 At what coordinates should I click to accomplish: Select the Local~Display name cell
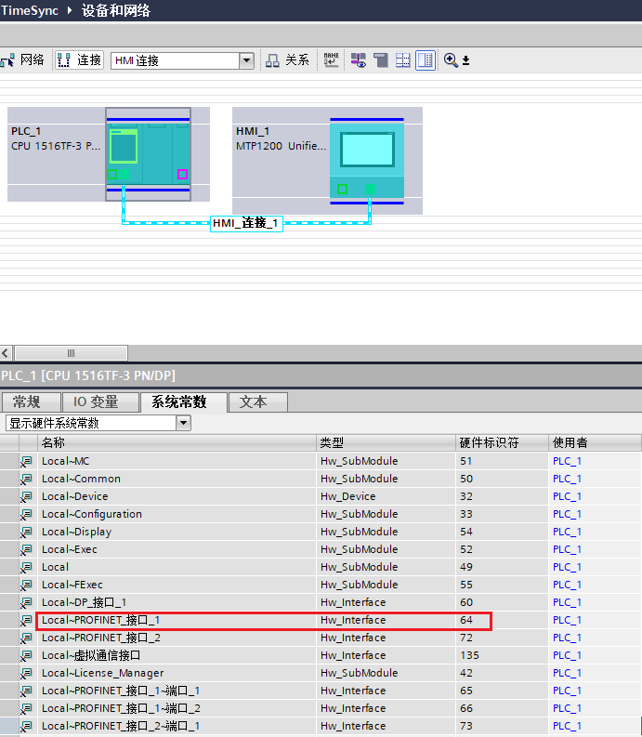pos(177,532)
